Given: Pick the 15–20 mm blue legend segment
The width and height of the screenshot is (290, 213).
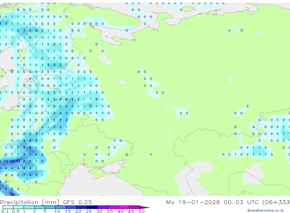Looking at the screenshot, I should click(71, 207).
